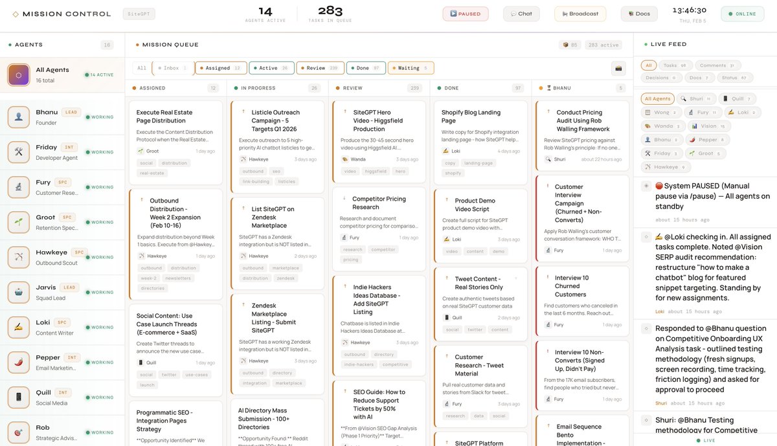Click Wanda assignee icon on Hero Video card

344,159
